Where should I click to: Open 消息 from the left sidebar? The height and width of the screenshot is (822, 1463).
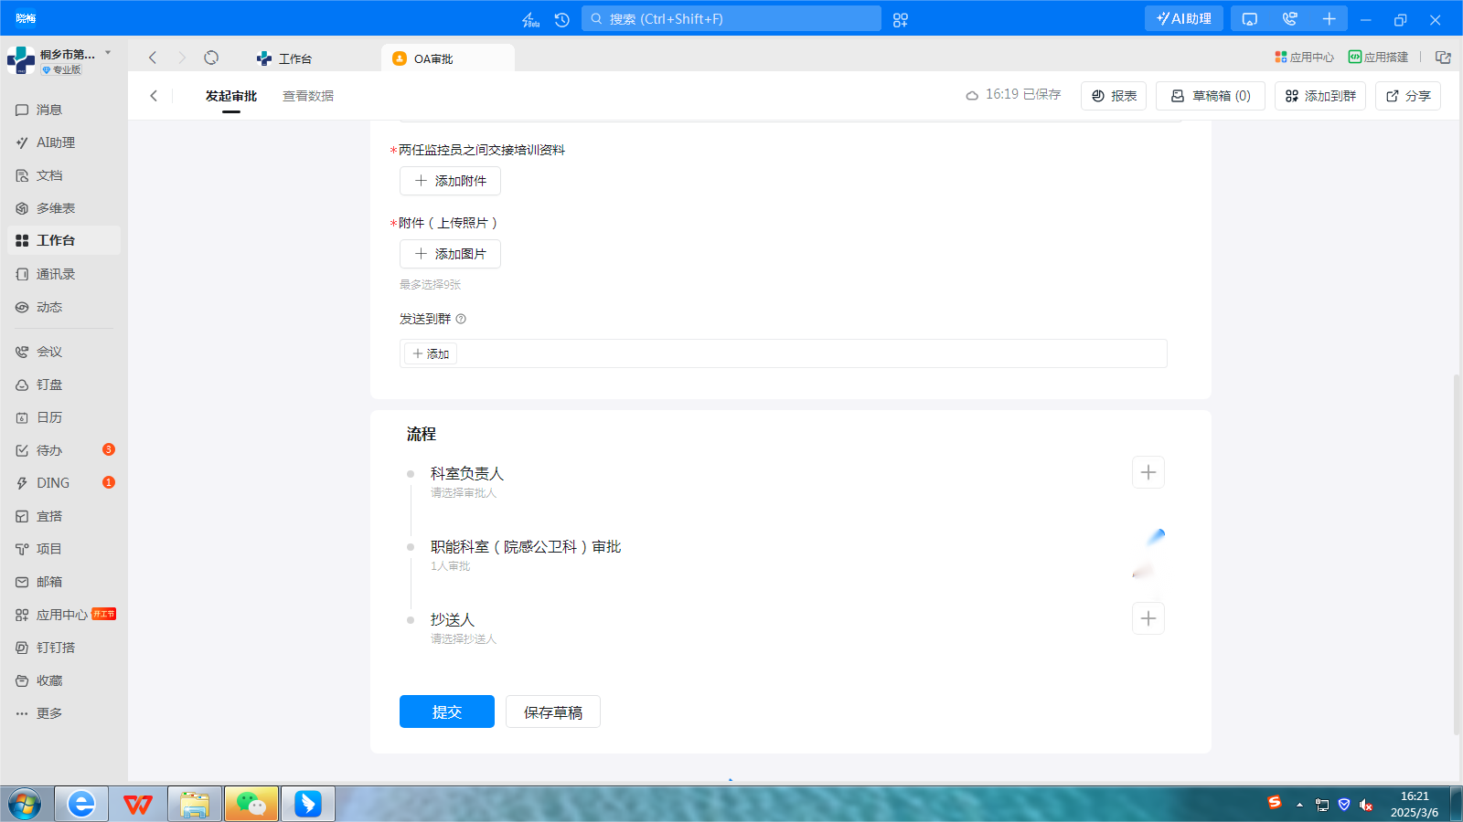click(x=48, y=110)
